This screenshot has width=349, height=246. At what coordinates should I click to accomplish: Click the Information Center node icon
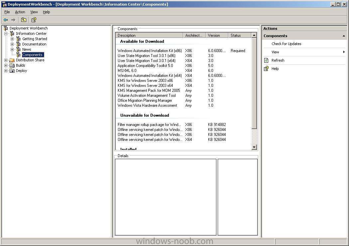[12, 33]
